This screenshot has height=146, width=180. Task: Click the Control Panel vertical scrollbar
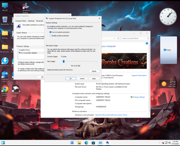pyautogui.click(x=149, y=78)
